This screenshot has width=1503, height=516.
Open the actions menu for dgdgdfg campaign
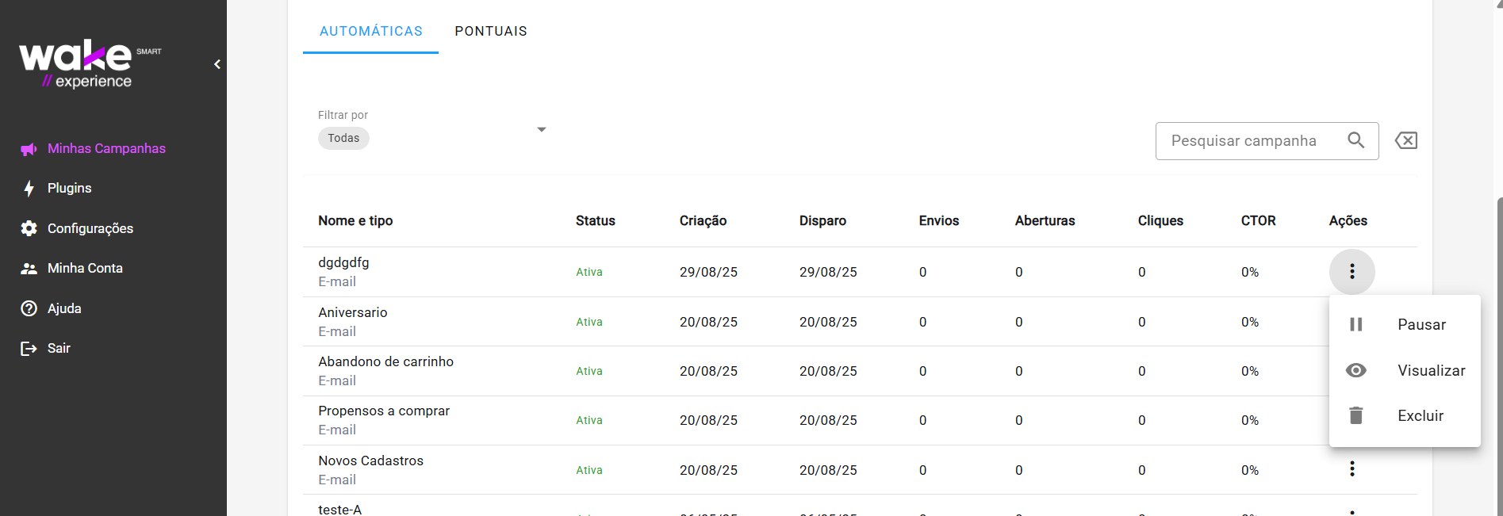pyautogui.click(x=1352, y=272)
